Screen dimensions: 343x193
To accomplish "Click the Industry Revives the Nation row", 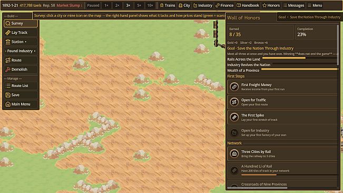I will click(282, 65).
